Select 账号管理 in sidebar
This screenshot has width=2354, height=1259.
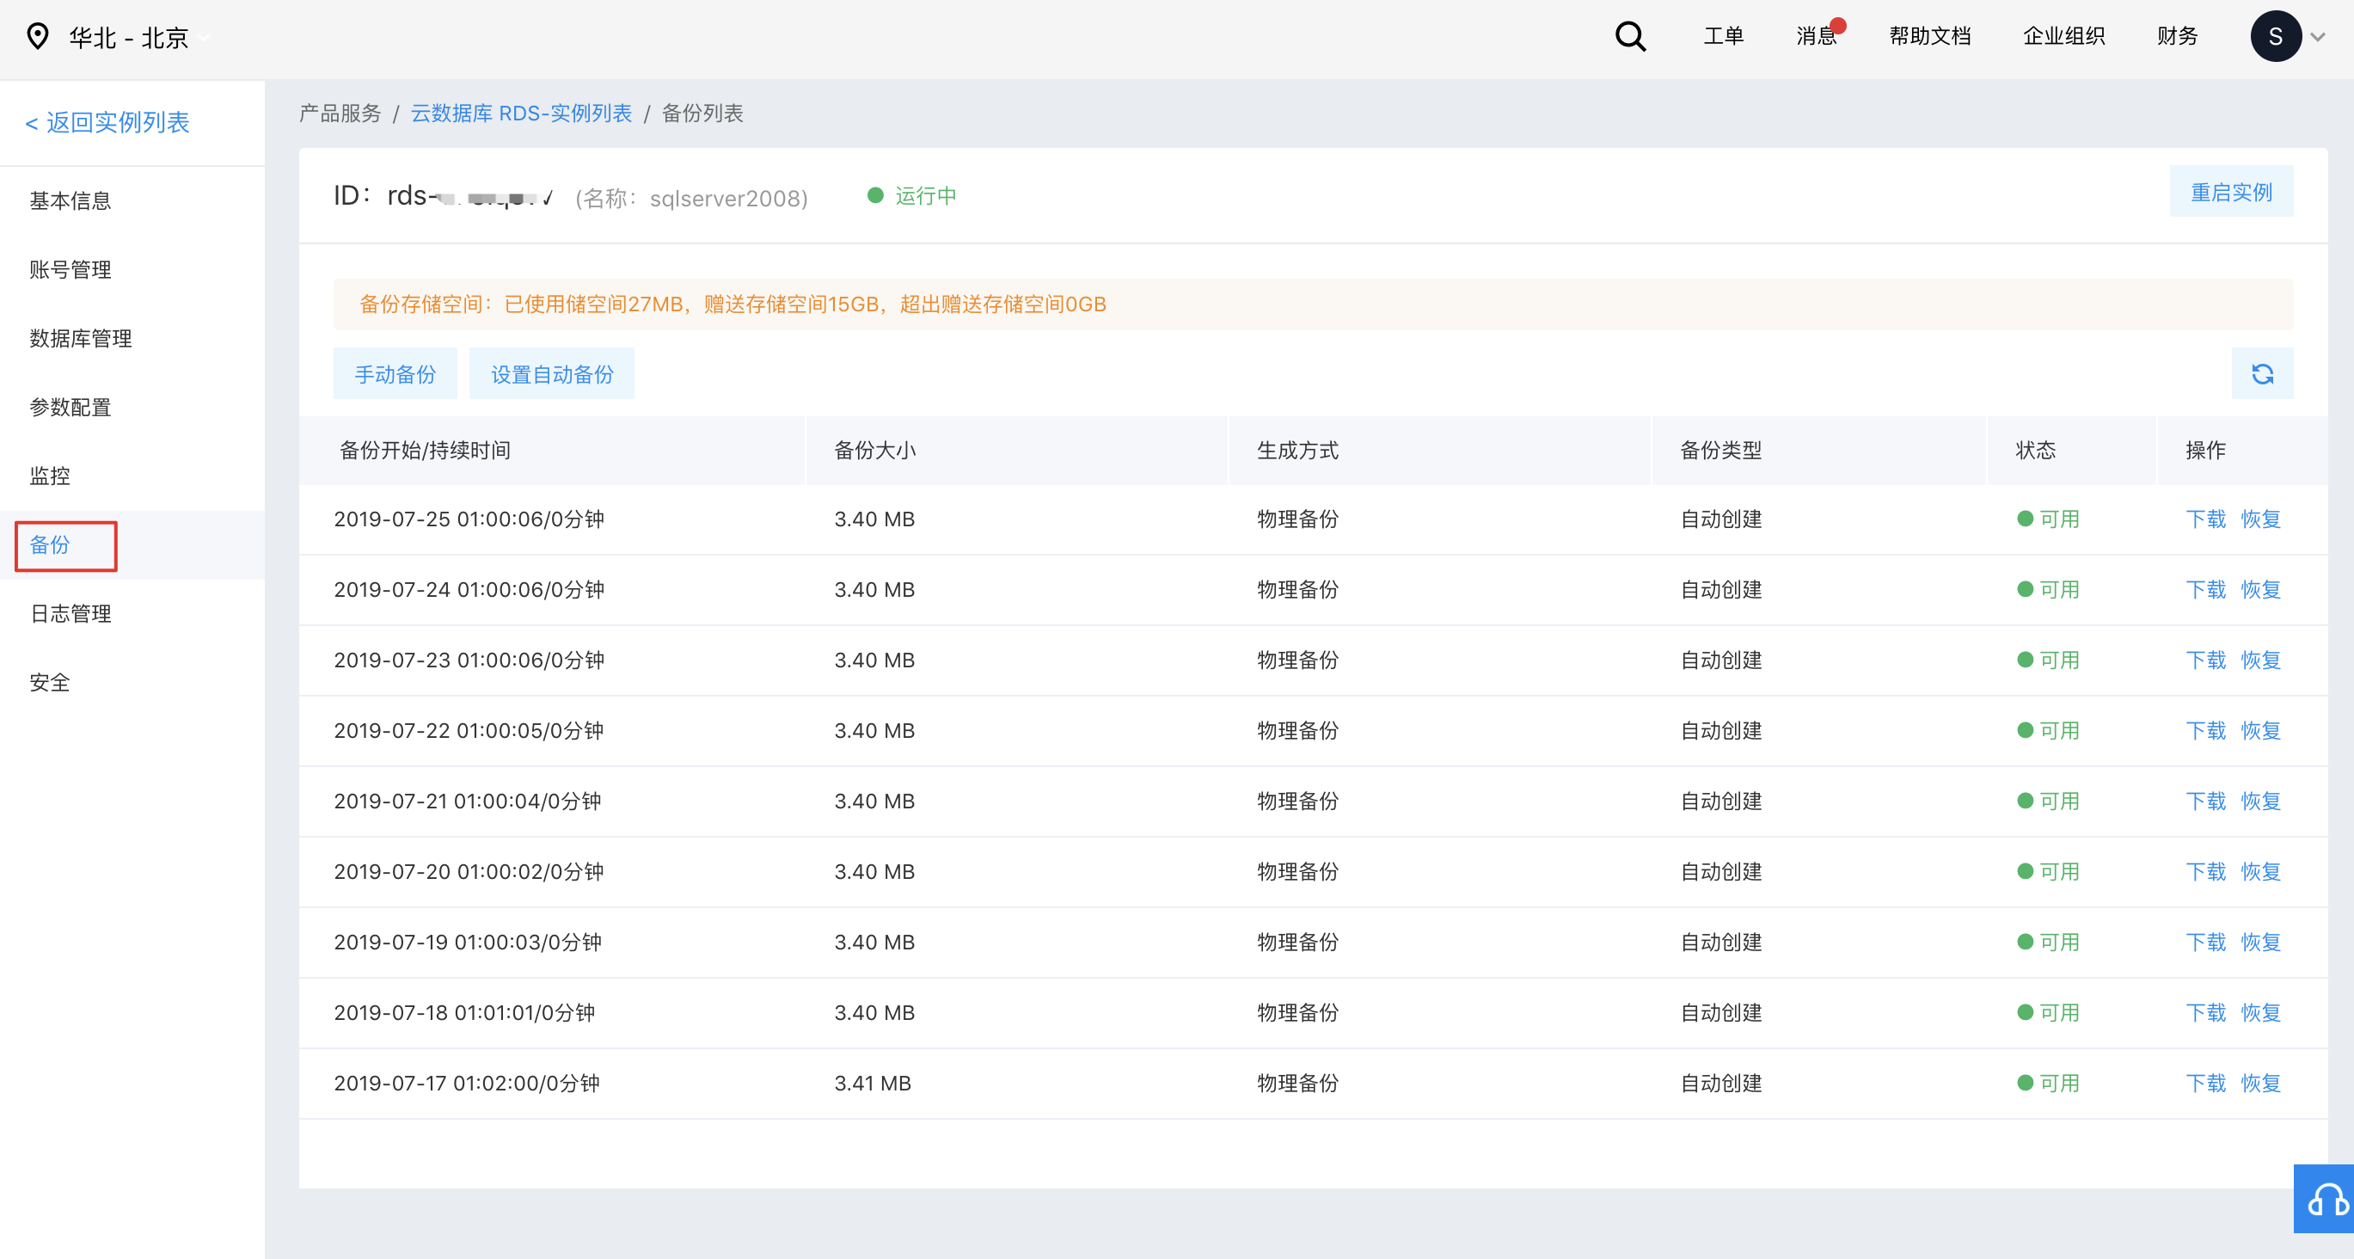click(x=70, y=270)
